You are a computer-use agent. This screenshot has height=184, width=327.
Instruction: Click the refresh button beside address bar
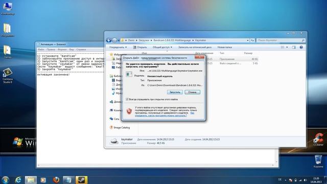252,40
